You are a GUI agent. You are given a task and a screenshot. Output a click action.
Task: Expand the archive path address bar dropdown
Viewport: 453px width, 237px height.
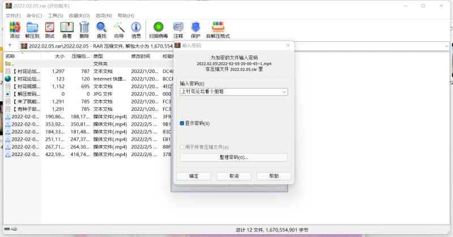446,46
